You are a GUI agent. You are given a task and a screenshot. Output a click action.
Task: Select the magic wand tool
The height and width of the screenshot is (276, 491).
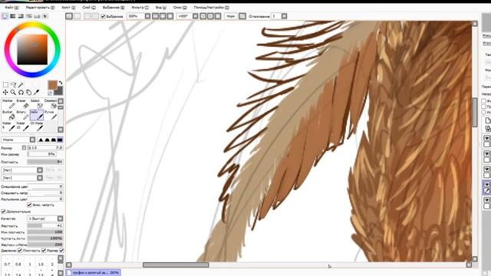(x=21, y=85)
